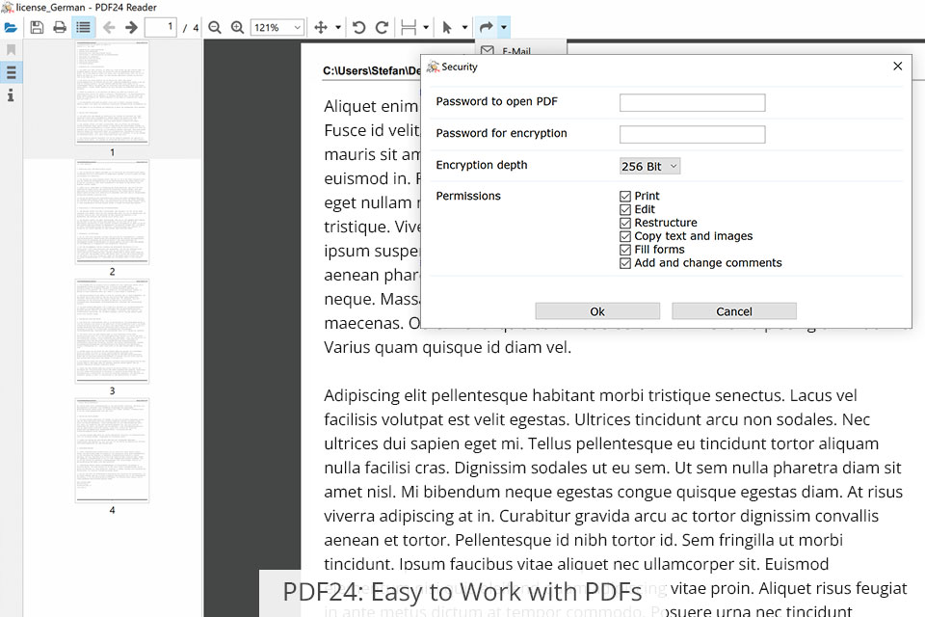The height and width of the screenshot is (617, 925).
Task: Click the 'Permissions' label
Action: (468, 196)
